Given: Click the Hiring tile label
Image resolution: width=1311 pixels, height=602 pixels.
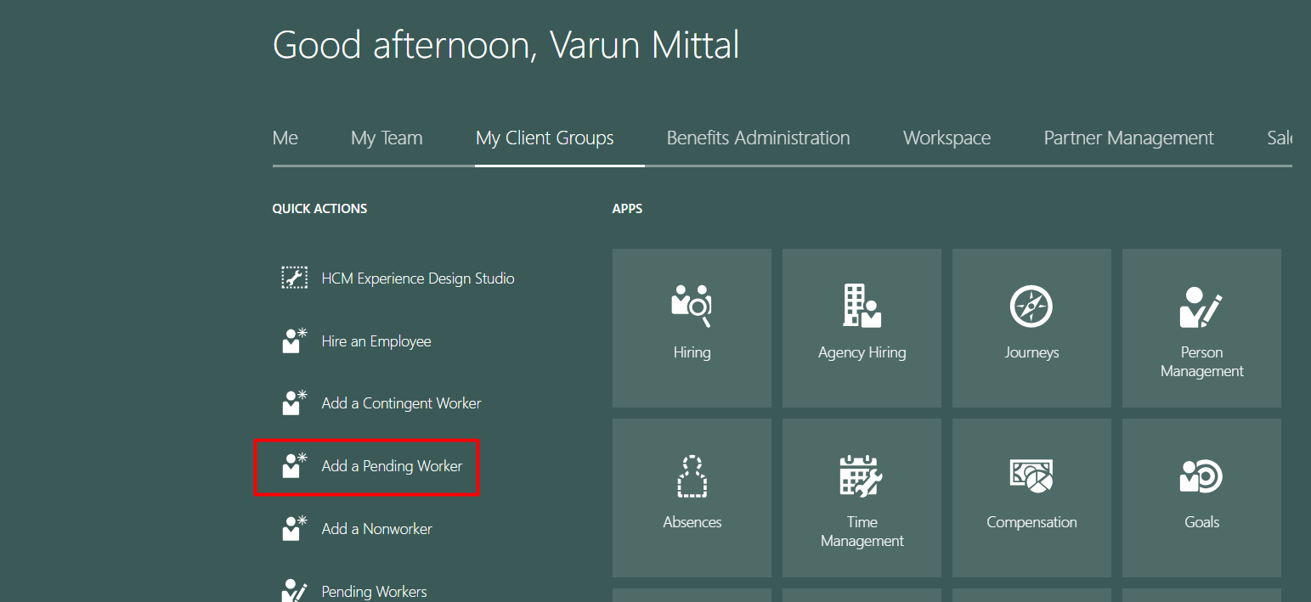Looking at the screenshot, I should coord(692,352).
